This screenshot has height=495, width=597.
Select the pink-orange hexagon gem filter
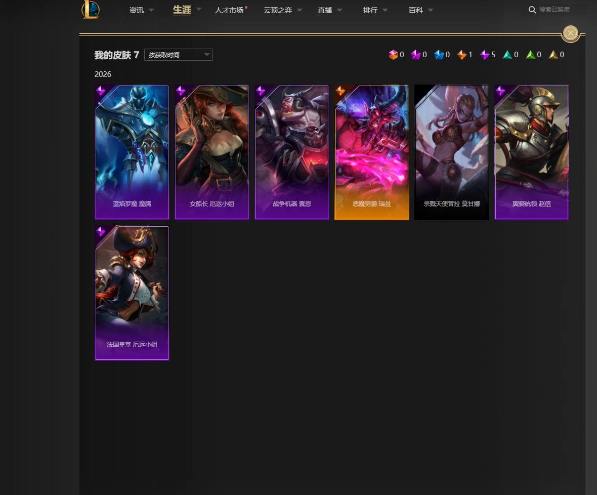(393, 55)
